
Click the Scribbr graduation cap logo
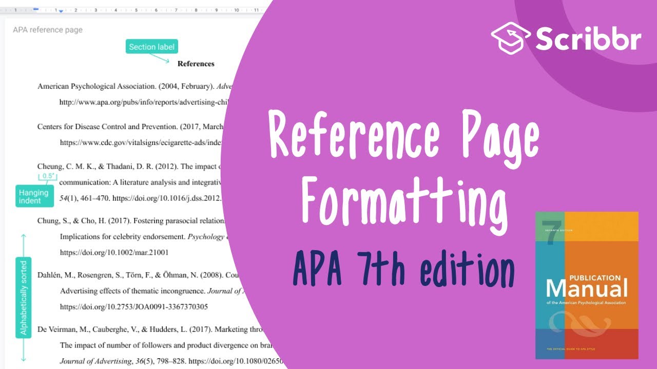511,37
